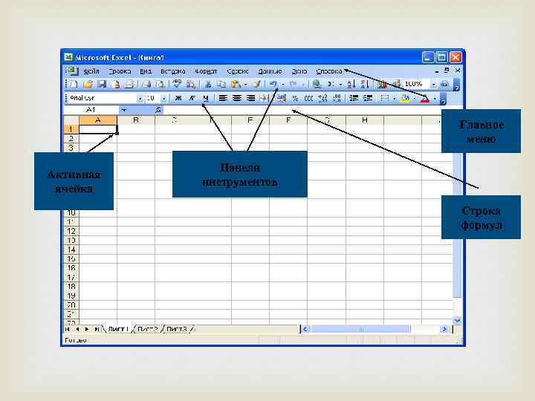Select column H by its header
The height and width of the screenshot is (401, 535).
365,120
